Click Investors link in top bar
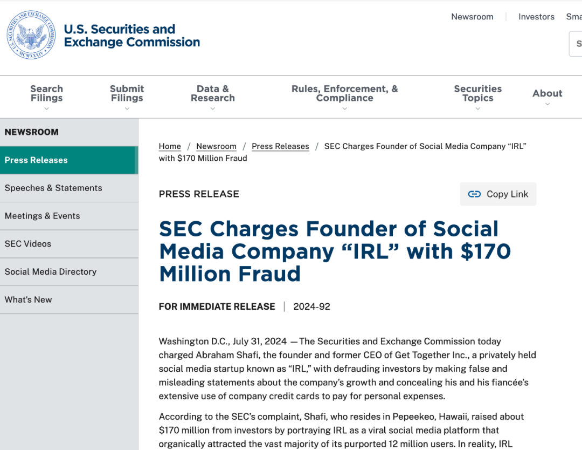582x450 pixels. pos(536,17)
